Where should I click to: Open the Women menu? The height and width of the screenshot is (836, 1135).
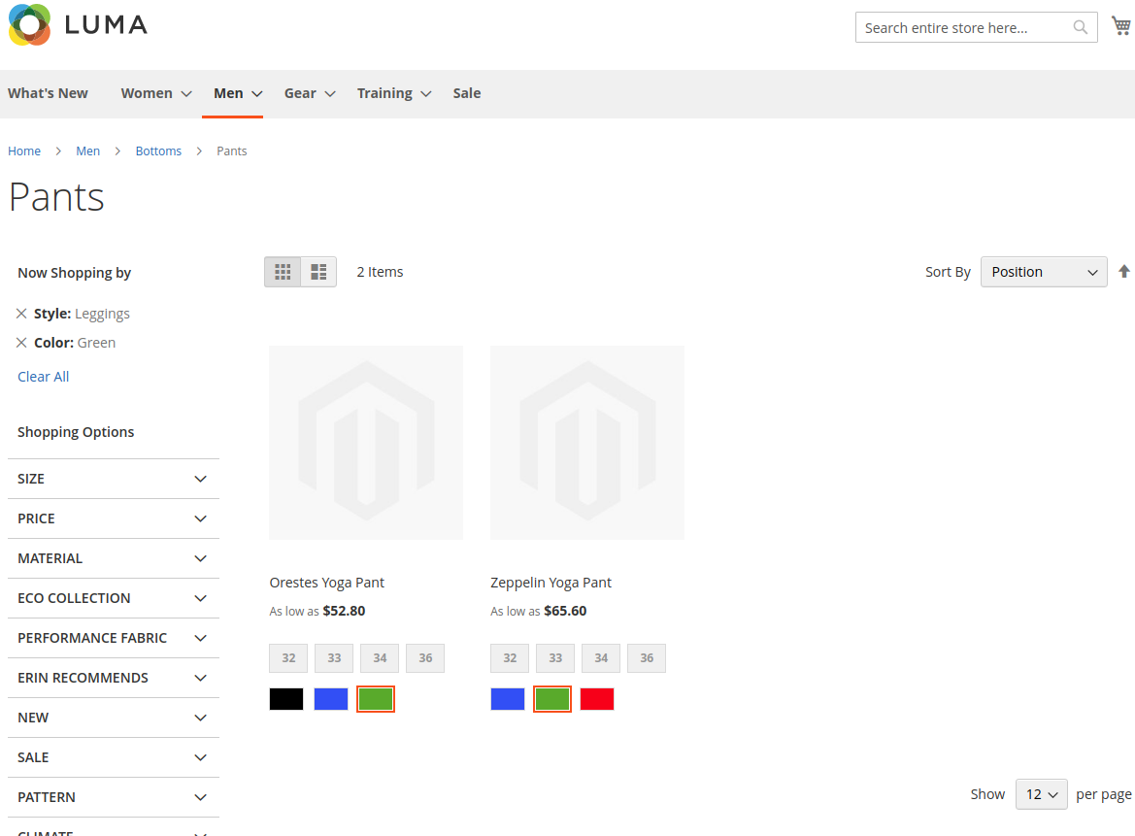point(147,92)
